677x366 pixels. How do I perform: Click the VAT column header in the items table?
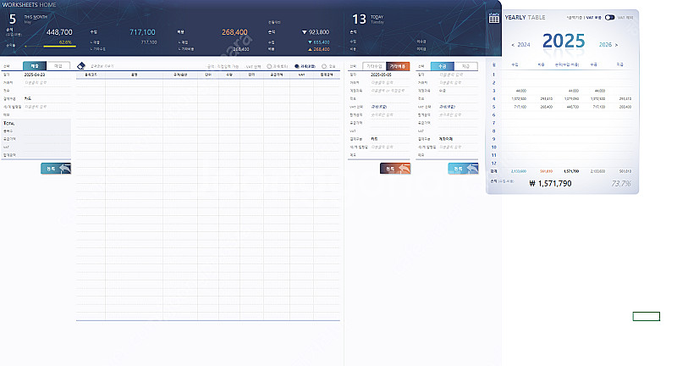[x=301, y=75]
